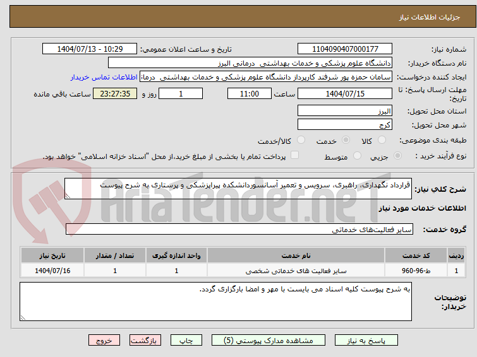Viewport: 477px width, 357px height.
Task: Click the پاسخ به نیاز button
Action: click(x=366, y=341)
